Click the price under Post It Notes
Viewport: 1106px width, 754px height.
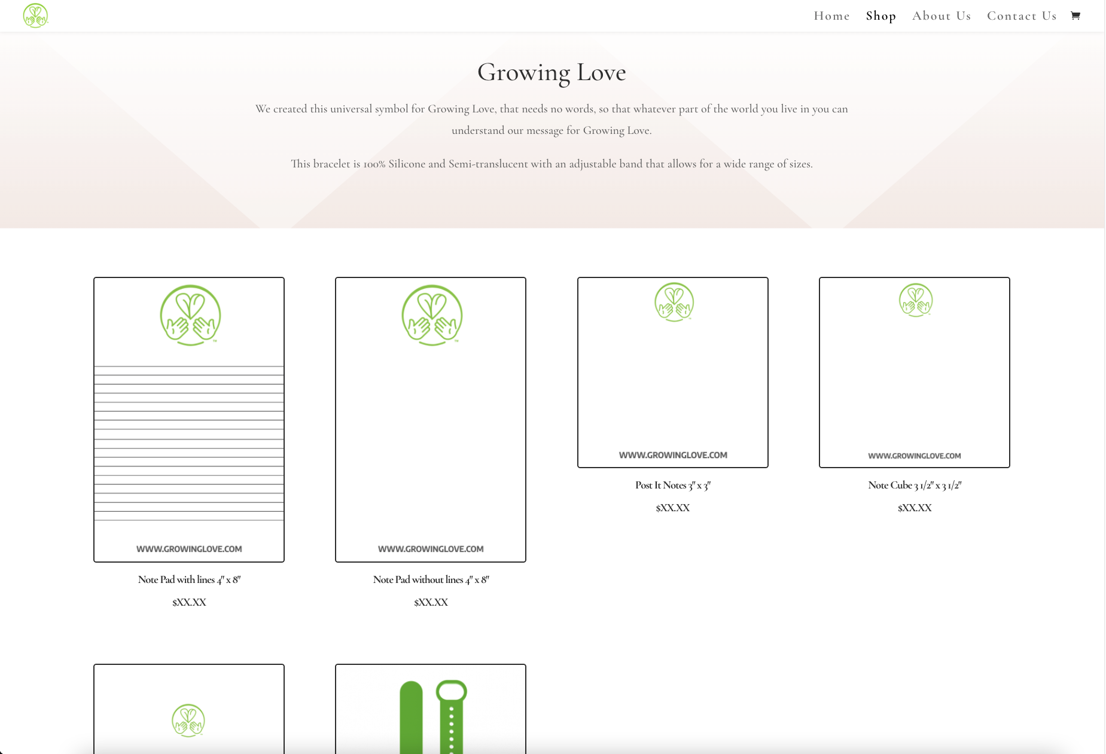(x=672, y=508)
